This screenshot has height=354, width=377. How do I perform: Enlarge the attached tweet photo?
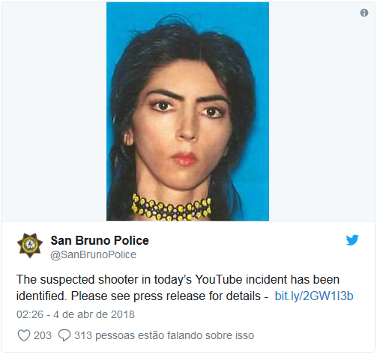(x=187, y=112)
